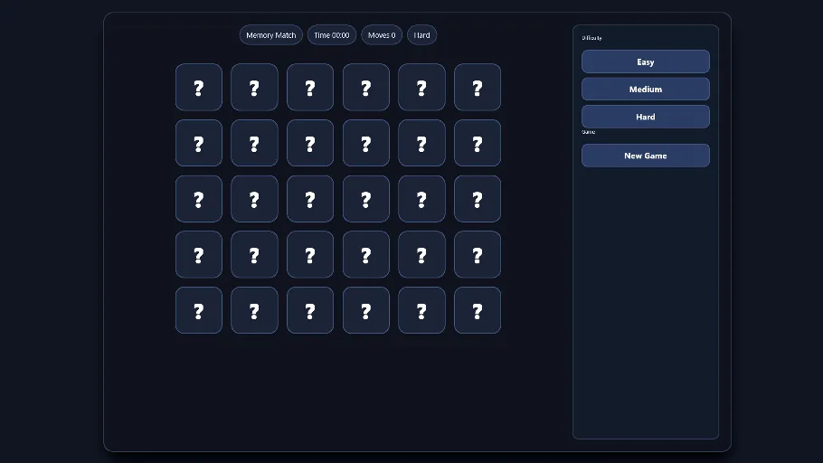Flip the last card in the top row
The image size is (823, 463).
(478, 87)
